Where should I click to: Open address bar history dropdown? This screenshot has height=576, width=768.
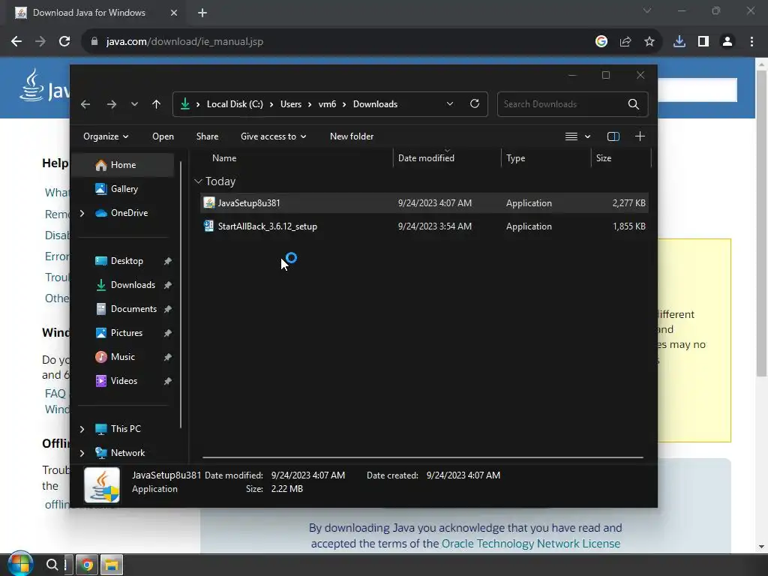(x=450, y=103)
